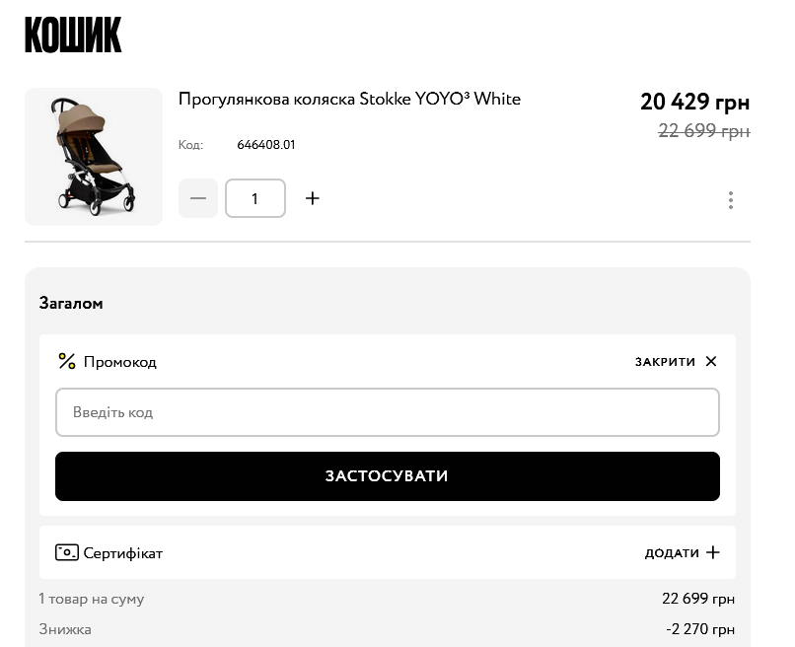Click the Введіть код promo code field
The width and height of the screenshot is (795, 647).
(x=387, y=412)
